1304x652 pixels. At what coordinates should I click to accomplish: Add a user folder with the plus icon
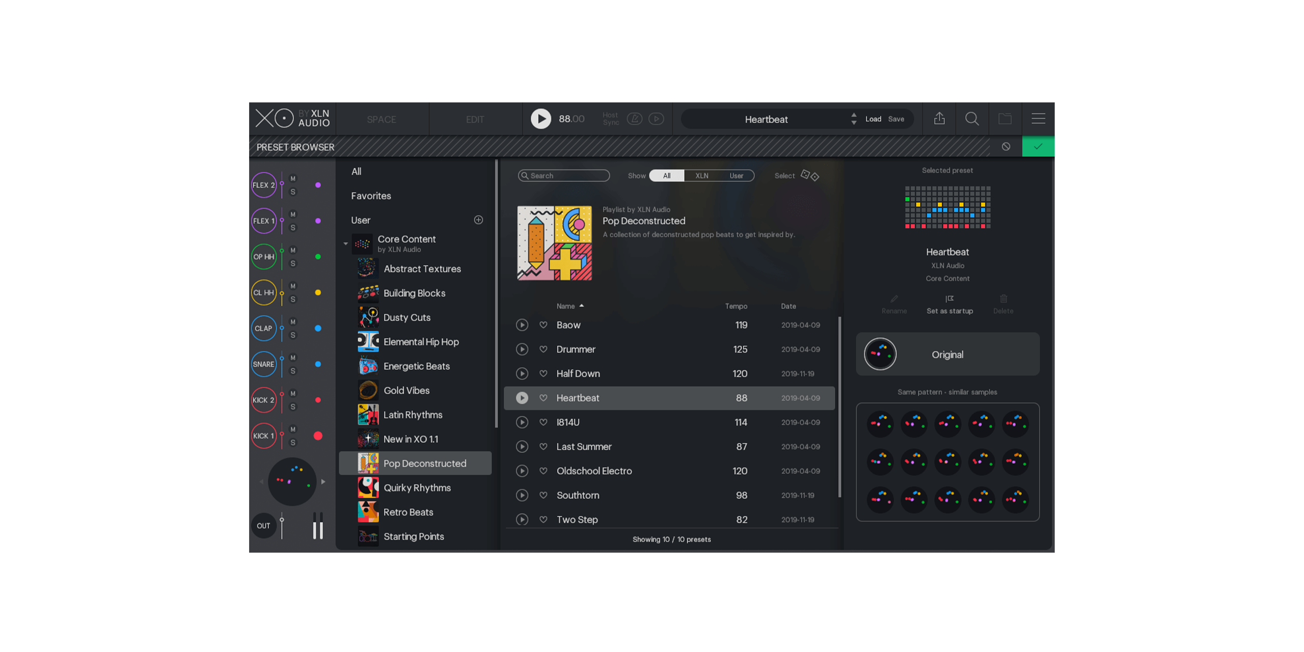tap(478, 220)
